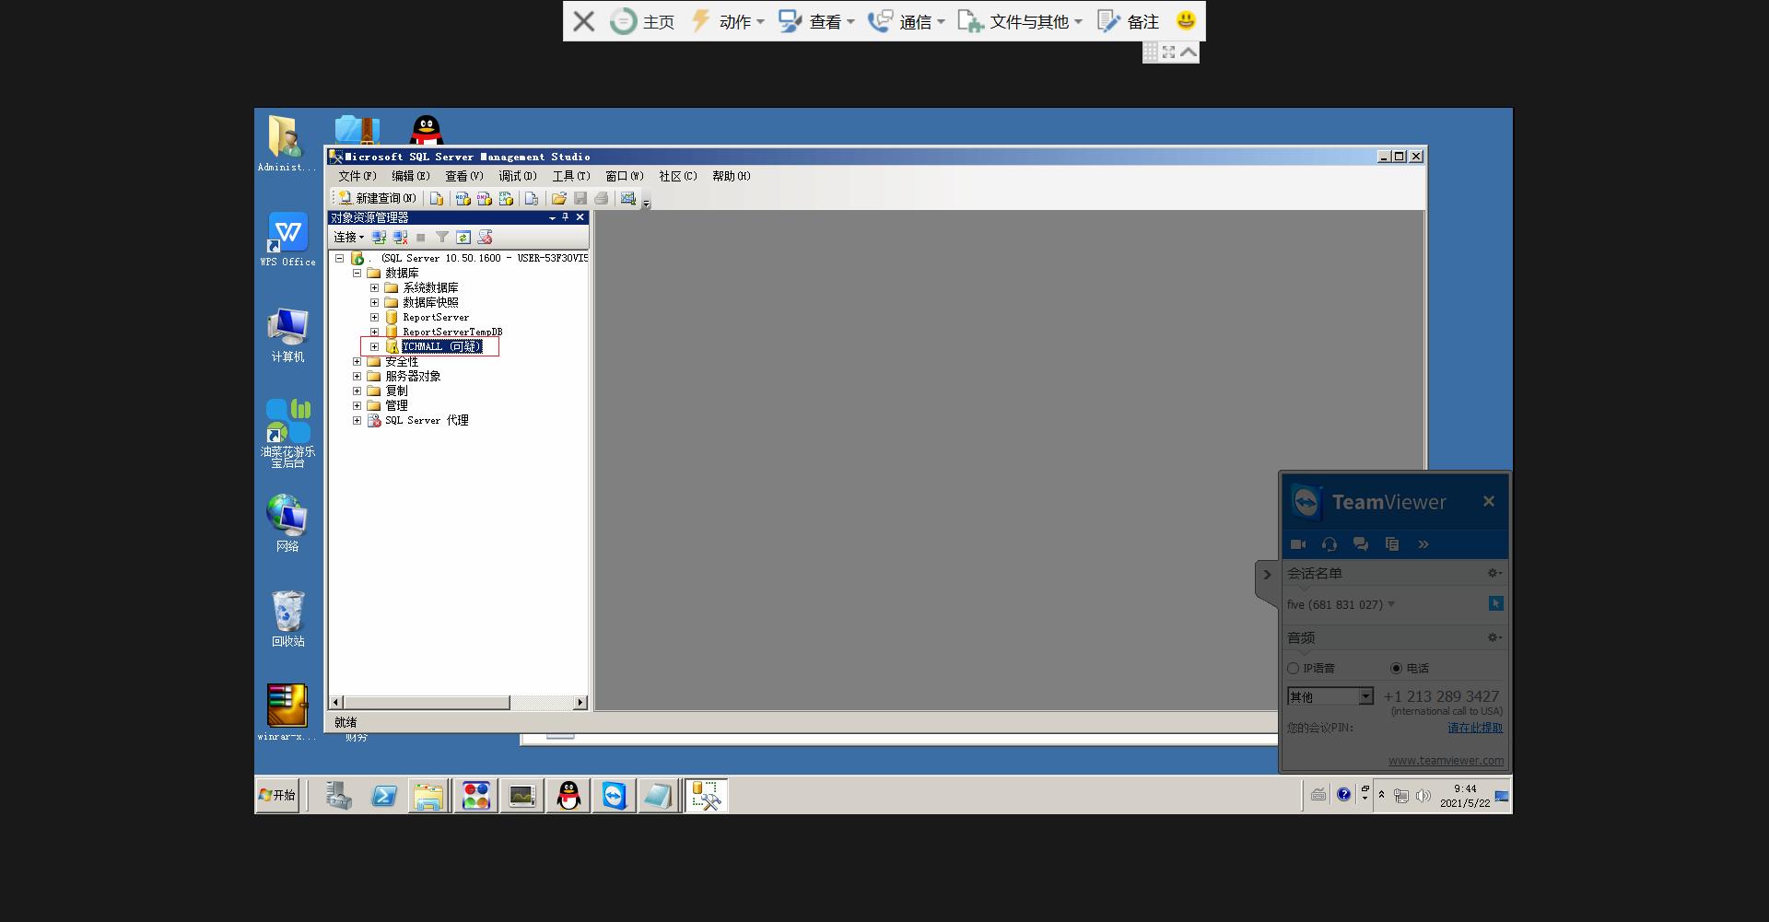Click connect object explorer icon
Image resolution: width=1769 pixels, height=922 pixels.
point(379,238)
